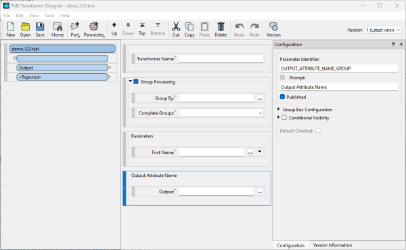Select the Output port node
Screen dimensions: 406x250
click(x=62, y=68)
